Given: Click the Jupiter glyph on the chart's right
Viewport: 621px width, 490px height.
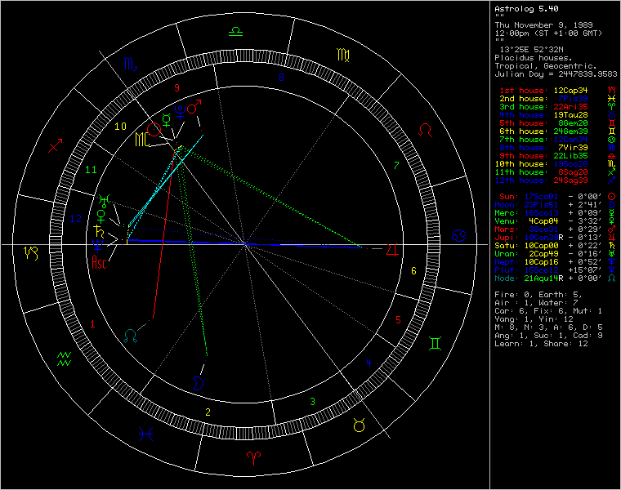Looking at the screenshot, I should coord(395,248).
